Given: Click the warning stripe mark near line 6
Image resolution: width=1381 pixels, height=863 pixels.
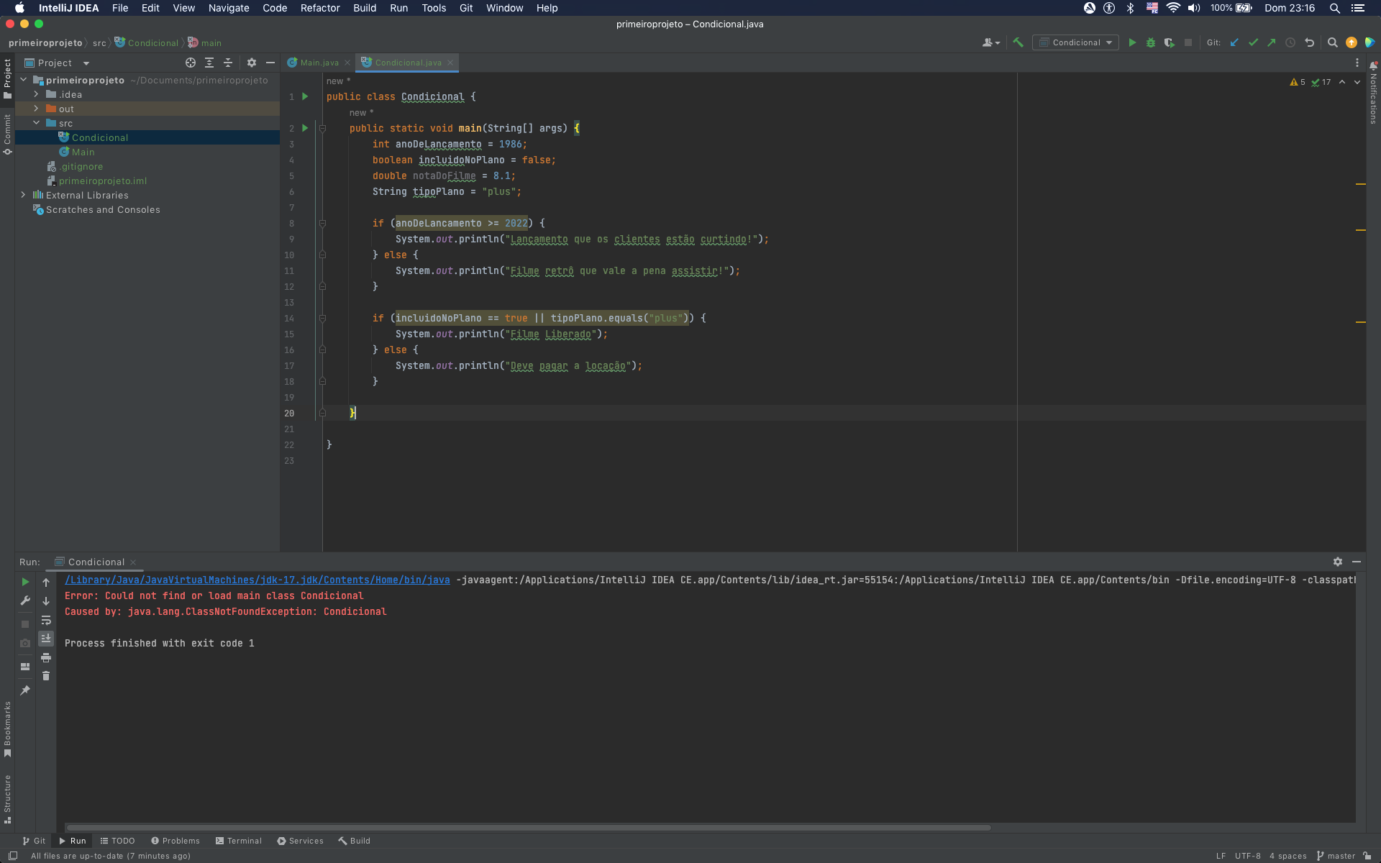Looking at the screenshot, I should click(1361, 184).
